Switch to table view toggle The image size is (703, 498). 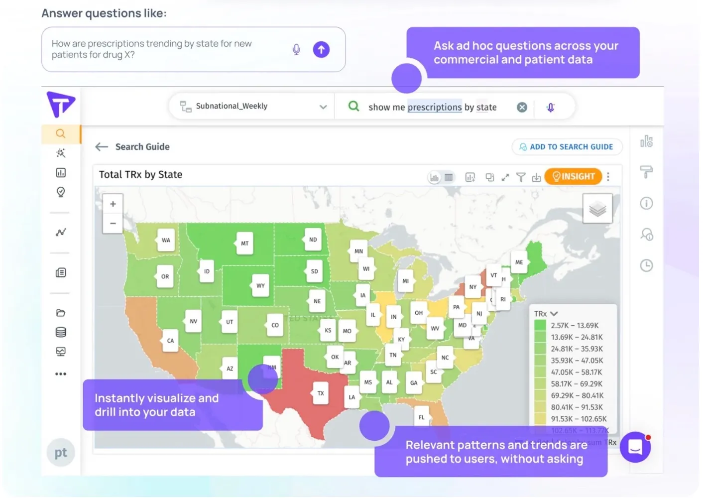(449, 177)
